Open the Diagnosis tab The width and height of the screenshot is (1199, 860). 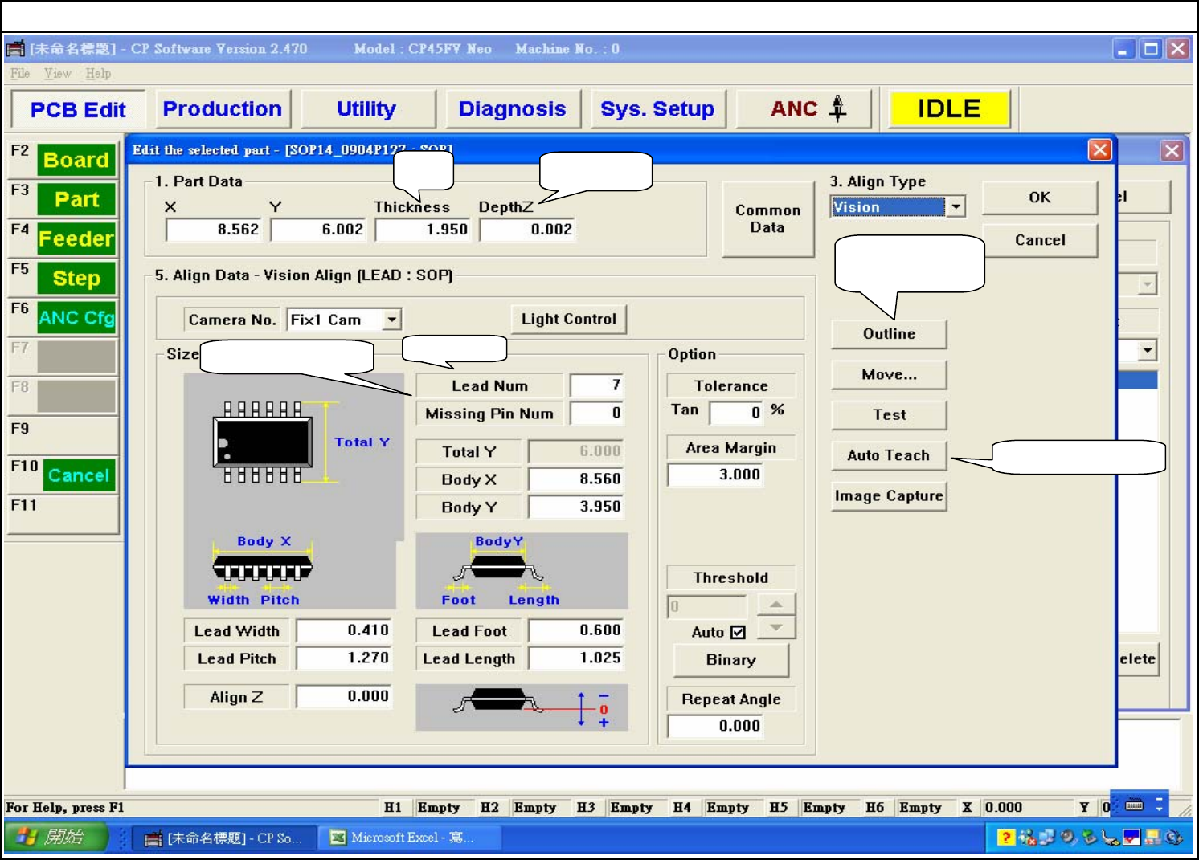pyautogui.click(x=512, y=108)
